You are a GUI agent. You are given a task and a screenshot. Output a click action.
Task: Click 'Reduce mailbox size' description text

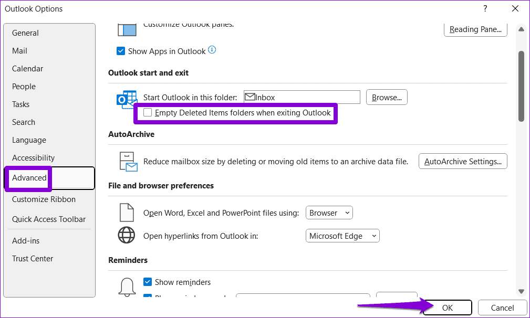click(276, 162)
